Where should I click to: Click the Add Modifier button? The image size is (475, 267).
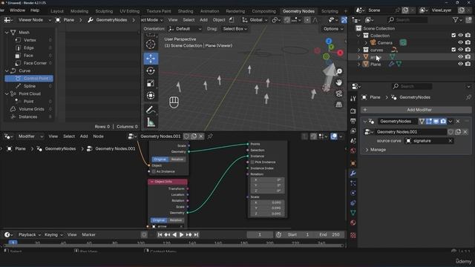click(416, 110)
